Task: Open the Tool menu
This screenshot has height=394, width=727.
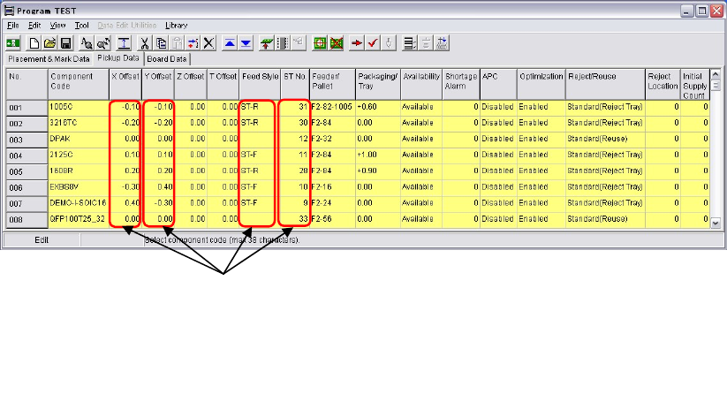Action: 82,26
